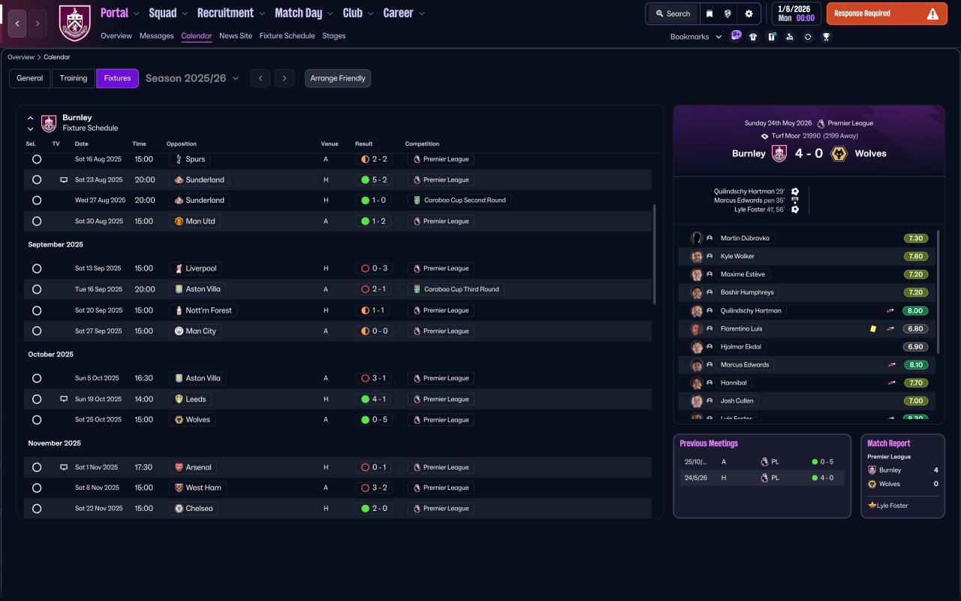
Task: Click the TV icon on the Sunderland 23 Aug row
Action: (x=64, y=180)
